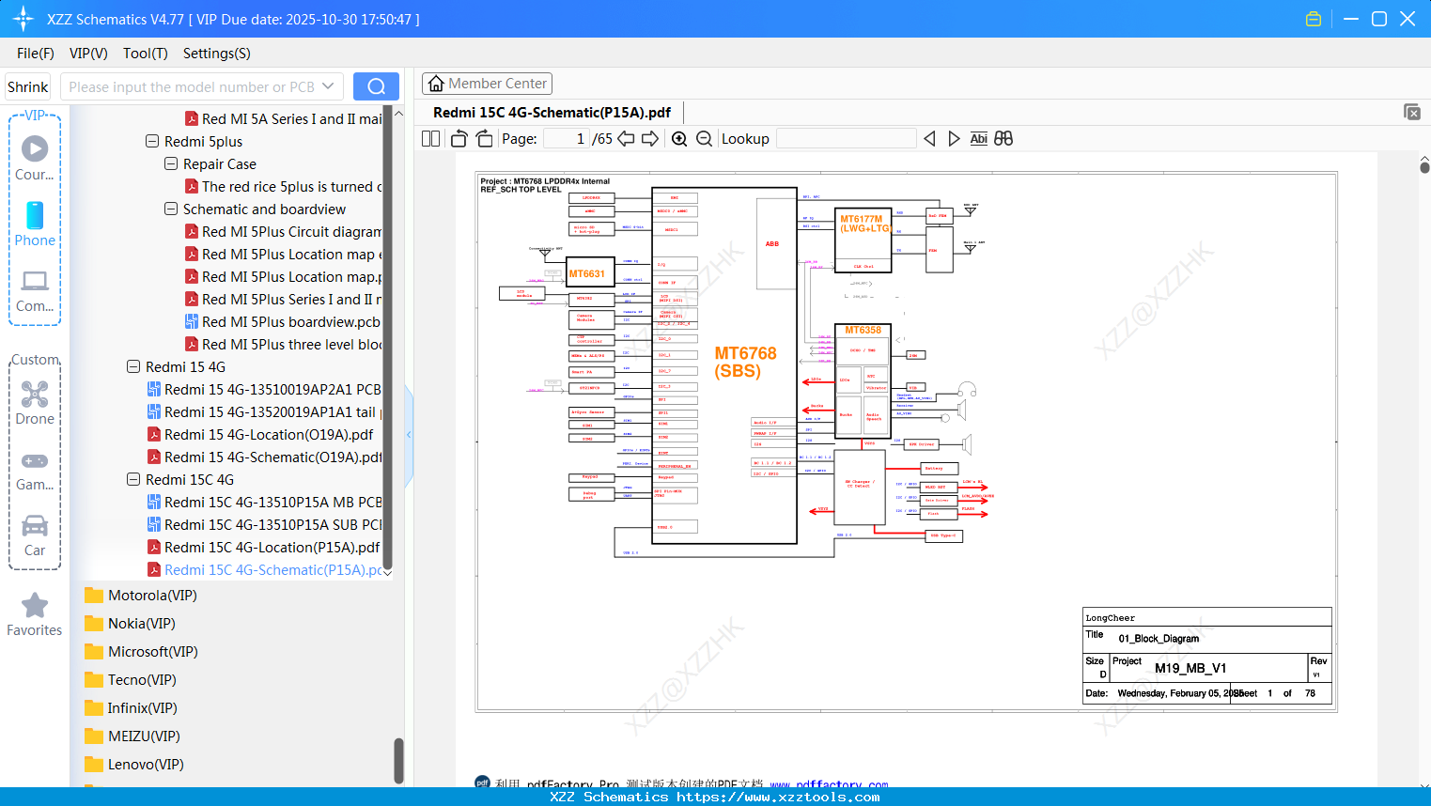
Task: Click the Favorites star icon
Action: click(x=34, y=607)
